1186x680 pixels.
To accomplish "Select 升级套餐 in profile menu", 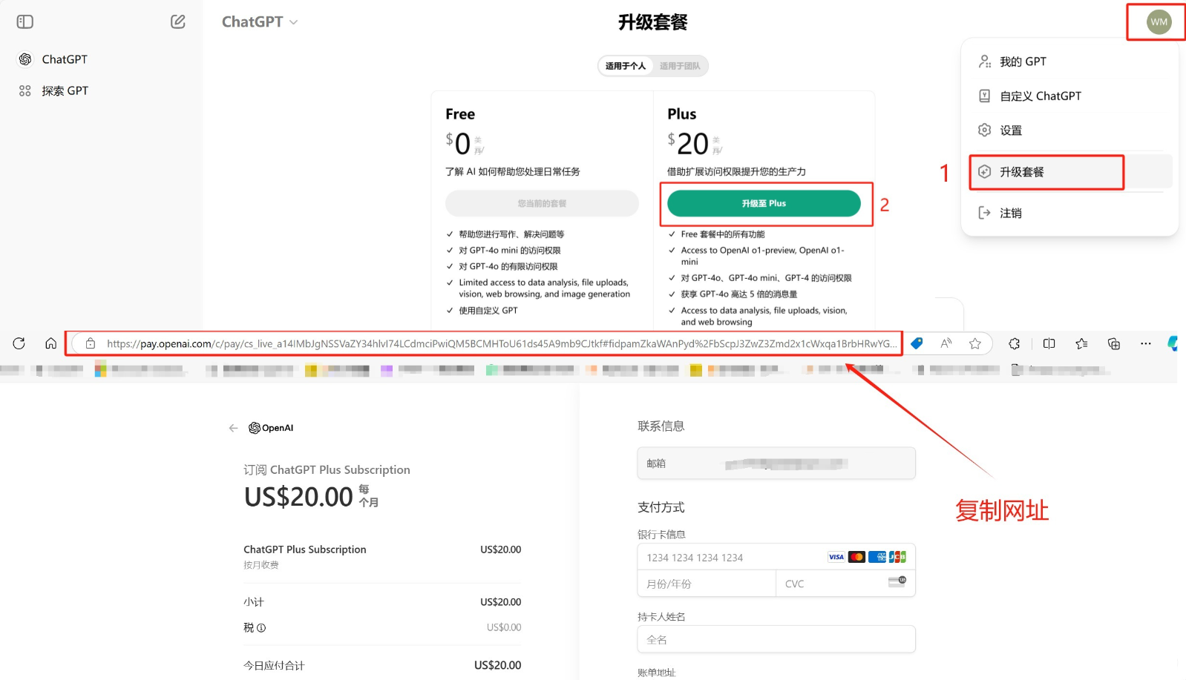I will coord(1069,171).
